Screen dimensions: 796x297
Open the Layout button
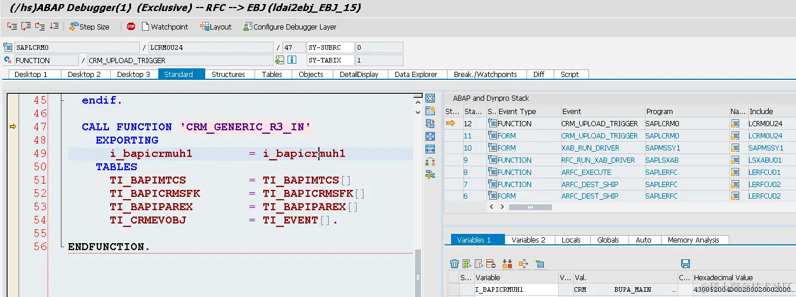point(216,27)
